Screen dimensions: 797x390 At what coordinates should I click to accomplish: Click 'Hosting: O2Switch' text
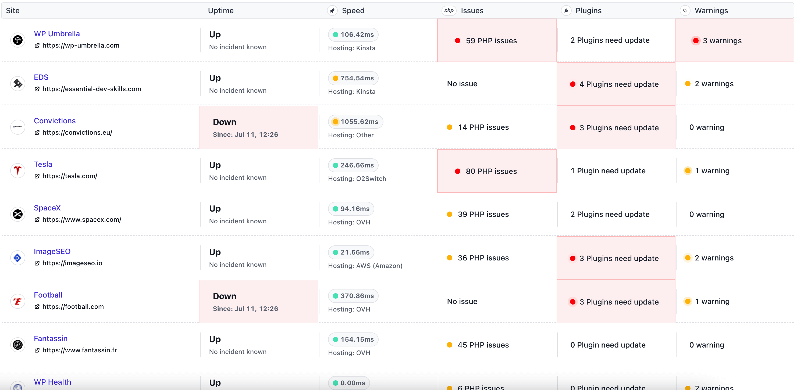pyautogui.click(x=357, y=179)
